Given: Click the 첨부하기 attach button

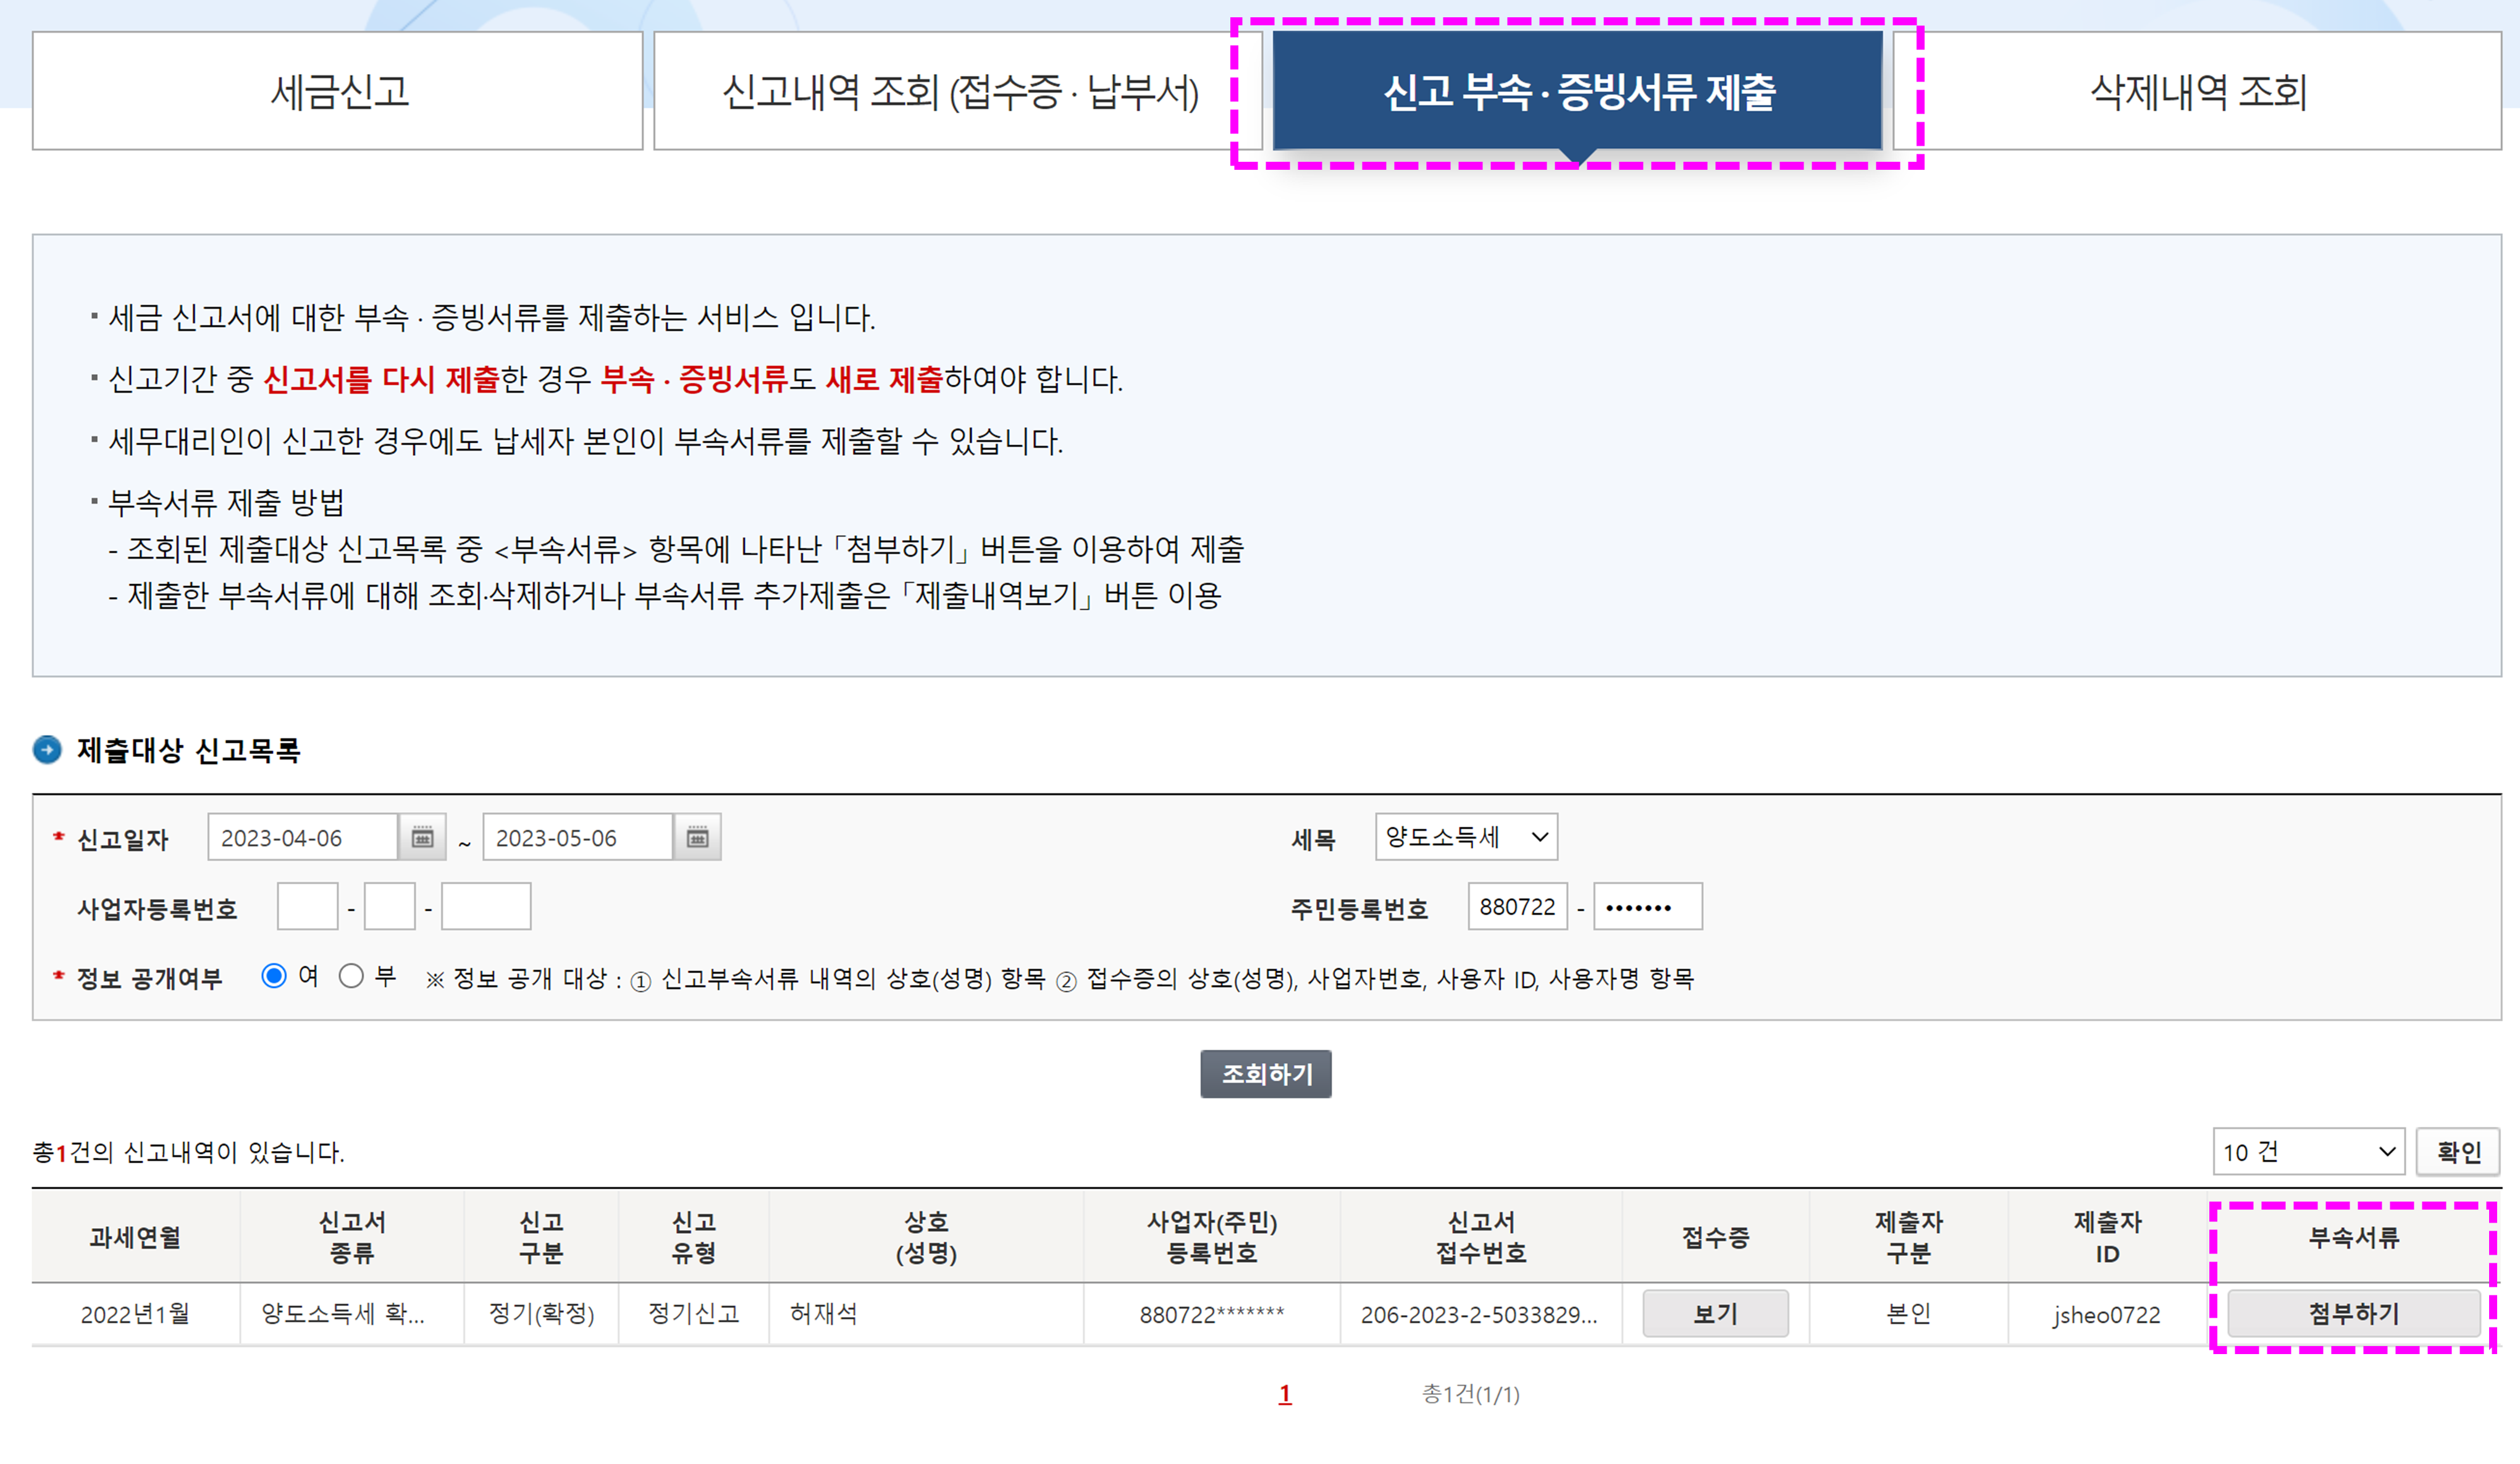Looking at the screenshot, I should point(2353,1313).
